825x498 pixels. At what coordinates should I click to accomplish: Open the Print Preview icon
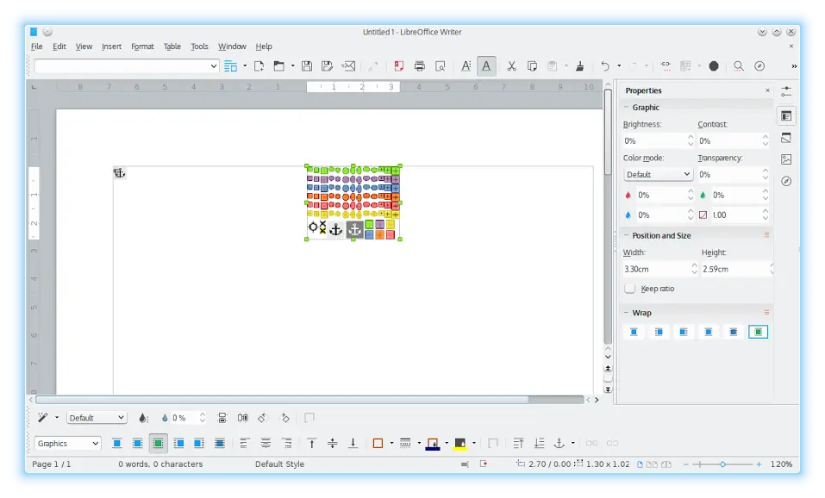[441, 66]
